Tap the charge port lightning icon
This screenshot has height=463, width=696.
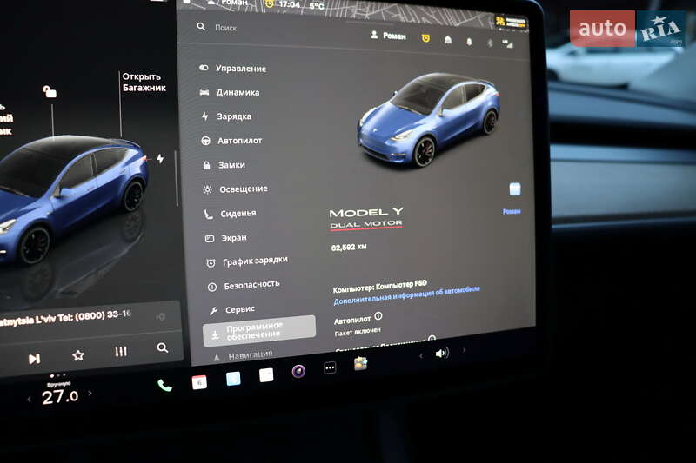tap(160, 158)
